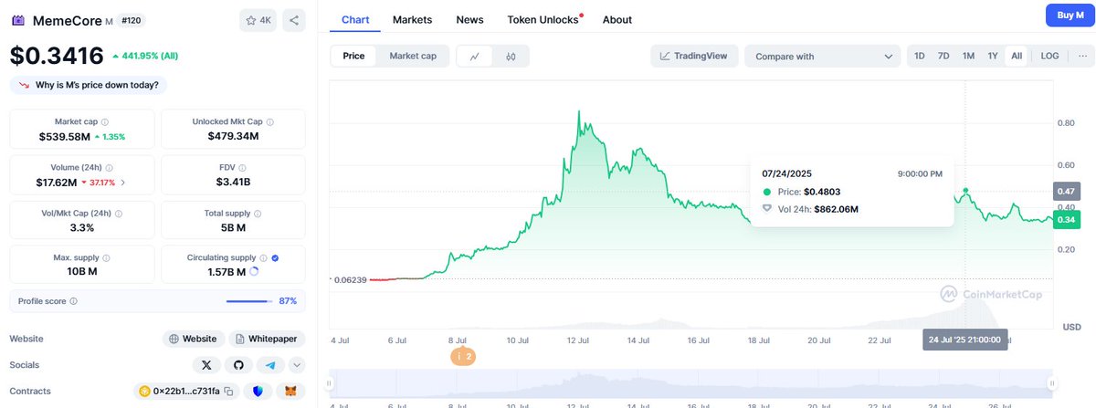This screenshot has width=1096, height=408.
Task: Open the Markets tab
Action: point(412,19)
